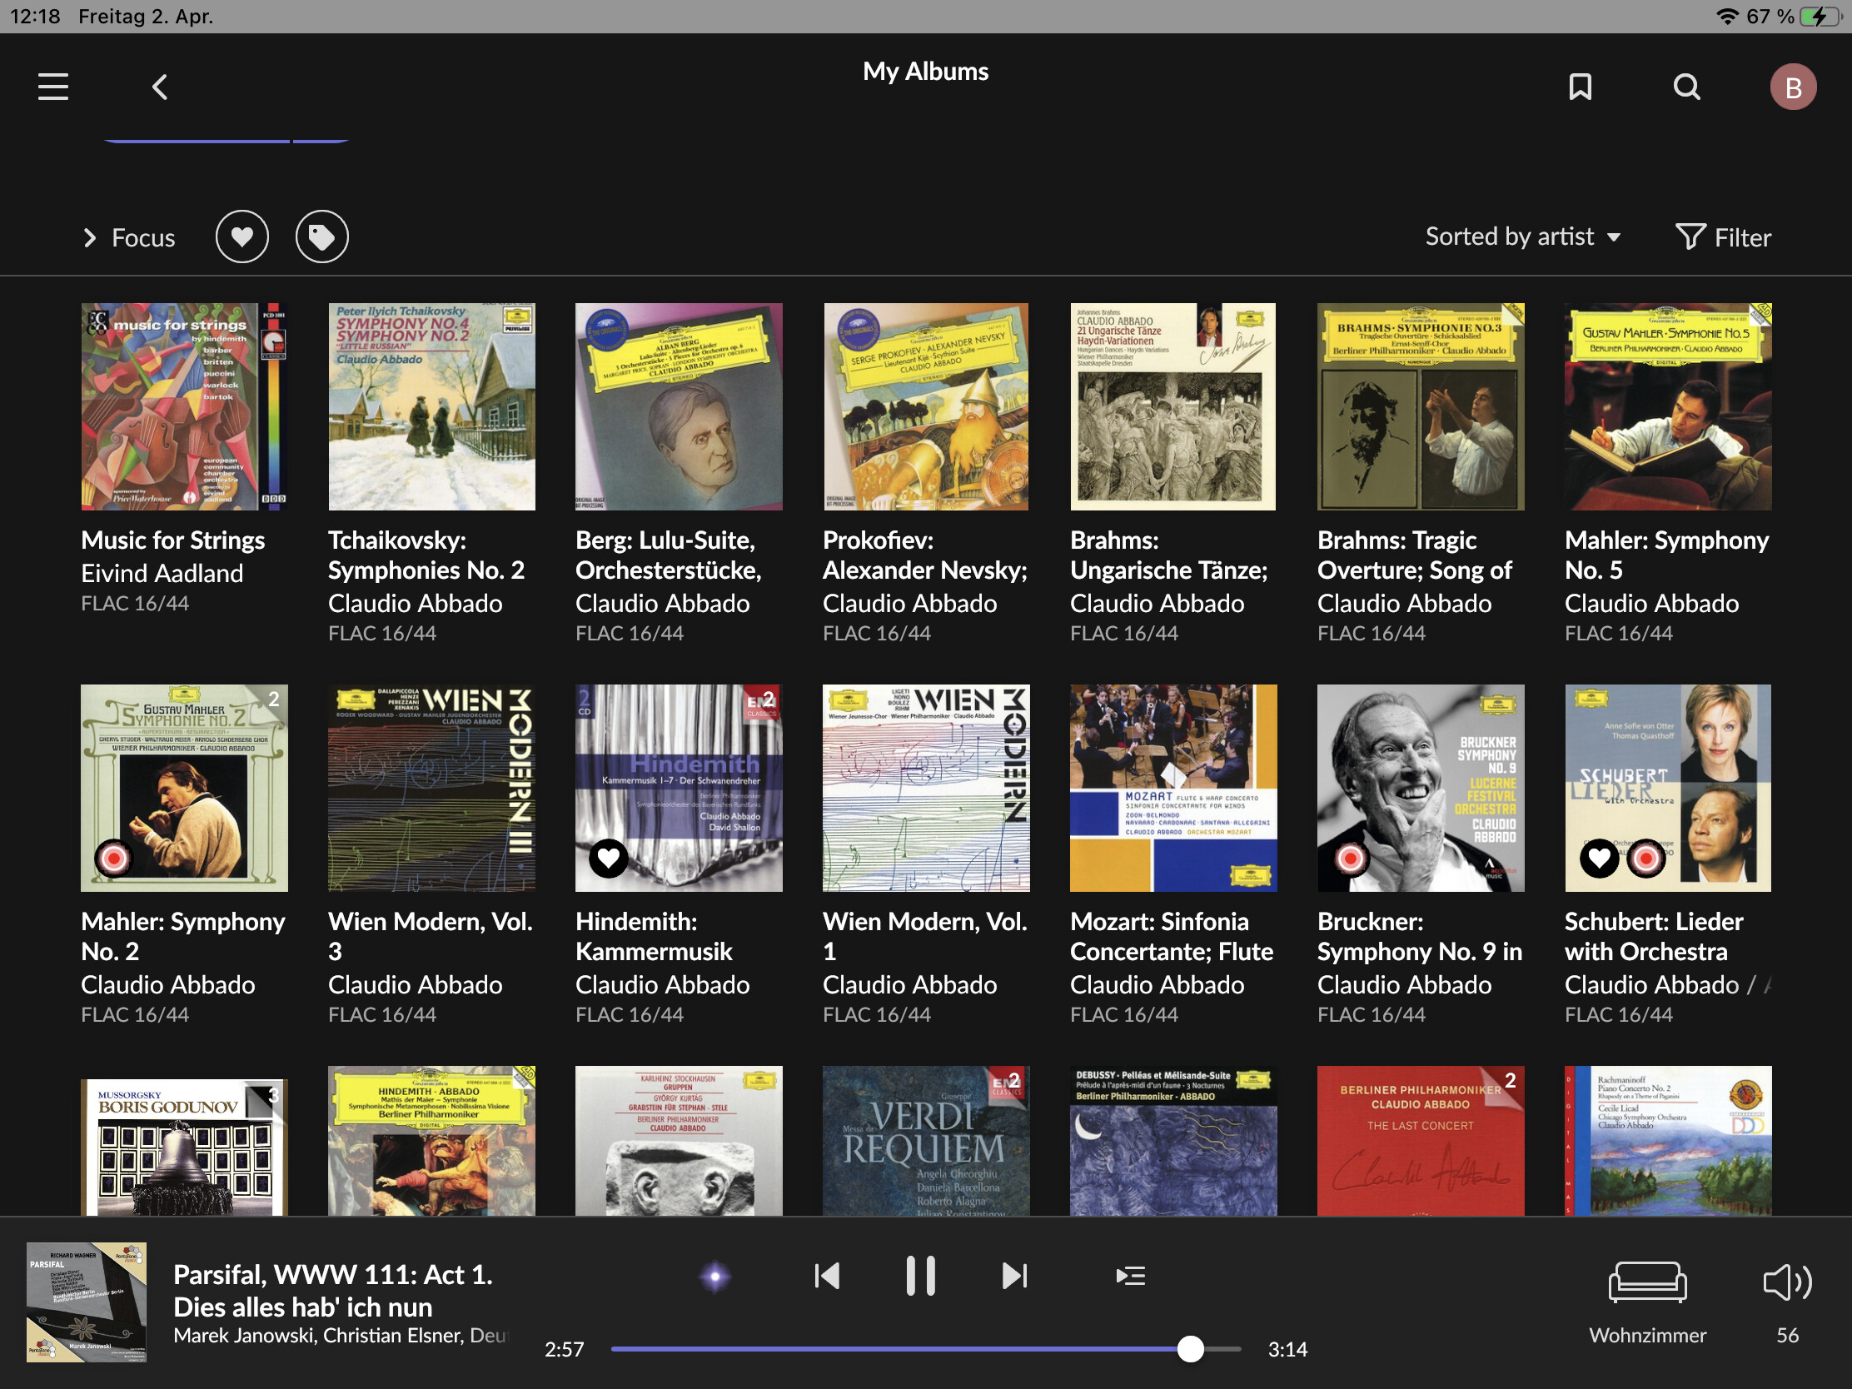Click the volume level 56
This screenshot has width=1852, height=1389.
point(1788,1336)
